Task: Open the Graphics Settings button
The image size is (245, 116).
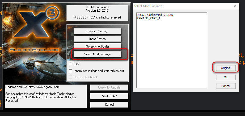Action: [97, 31]
